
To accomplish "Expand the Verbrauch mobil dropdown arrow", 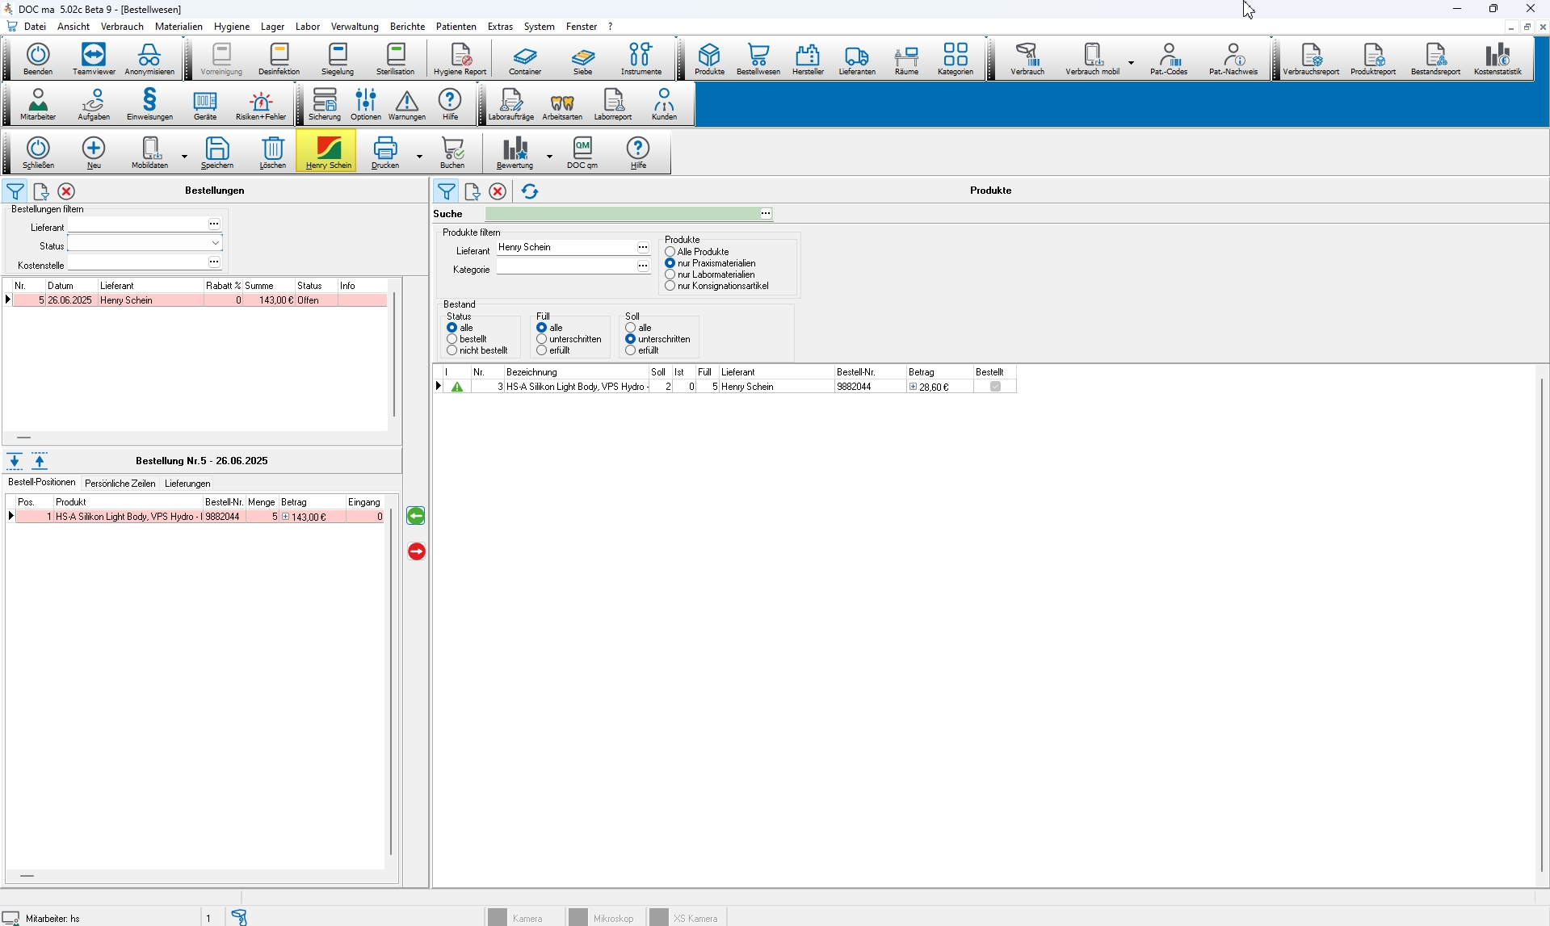I will (x=1131, y=63).
